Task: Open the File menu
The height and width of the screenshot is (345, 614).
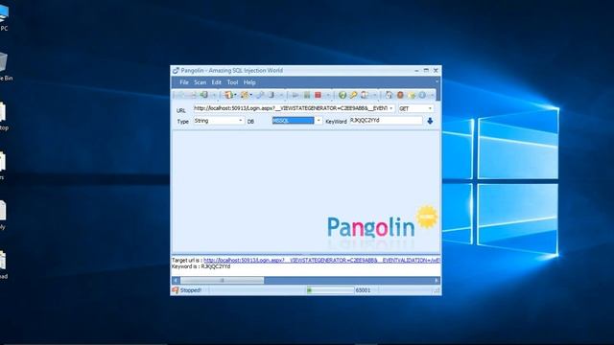Action: pos(184,82)
